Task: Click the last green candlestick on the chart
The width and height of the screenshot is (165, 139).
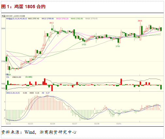Action: pos(161,29)
